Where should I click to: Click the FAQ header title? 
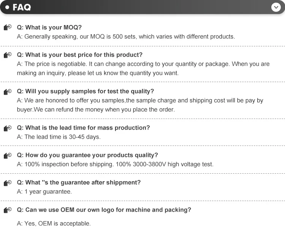(22, 8)
